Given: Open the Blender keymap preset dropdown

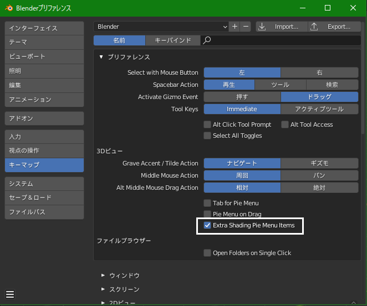Looking at the screenshot, I should [x=161, y=27].
